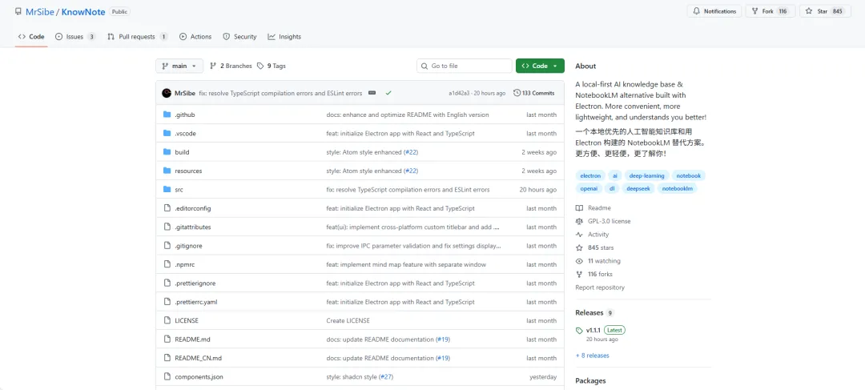Screen dimensions: 865x390
Task: Click the commit hash a1d42a3
Action: tap(459, 93)
